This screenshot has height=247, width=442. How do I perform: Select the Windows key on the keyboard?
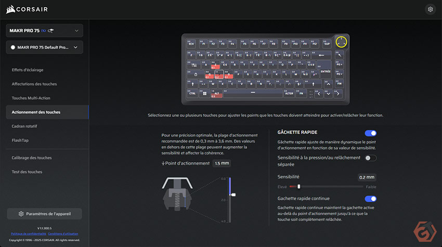(x=204, y=94)
